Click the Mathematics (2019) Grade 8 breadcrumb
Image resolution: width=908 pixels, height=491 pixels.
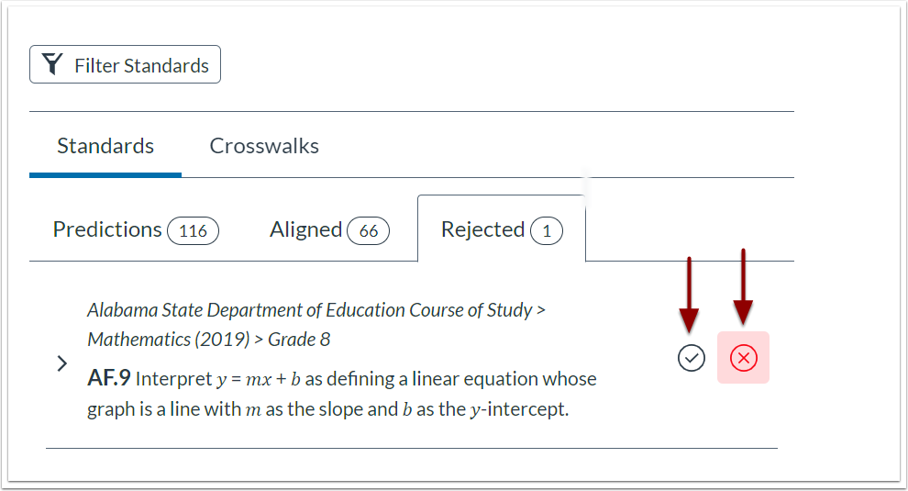tap(208, 340)
